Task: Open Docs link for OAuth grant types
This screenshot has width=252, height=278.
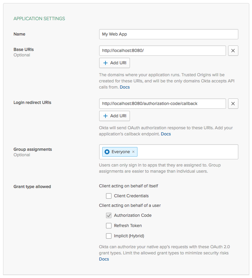Action: pyautogui.click(x=104, y=259)
